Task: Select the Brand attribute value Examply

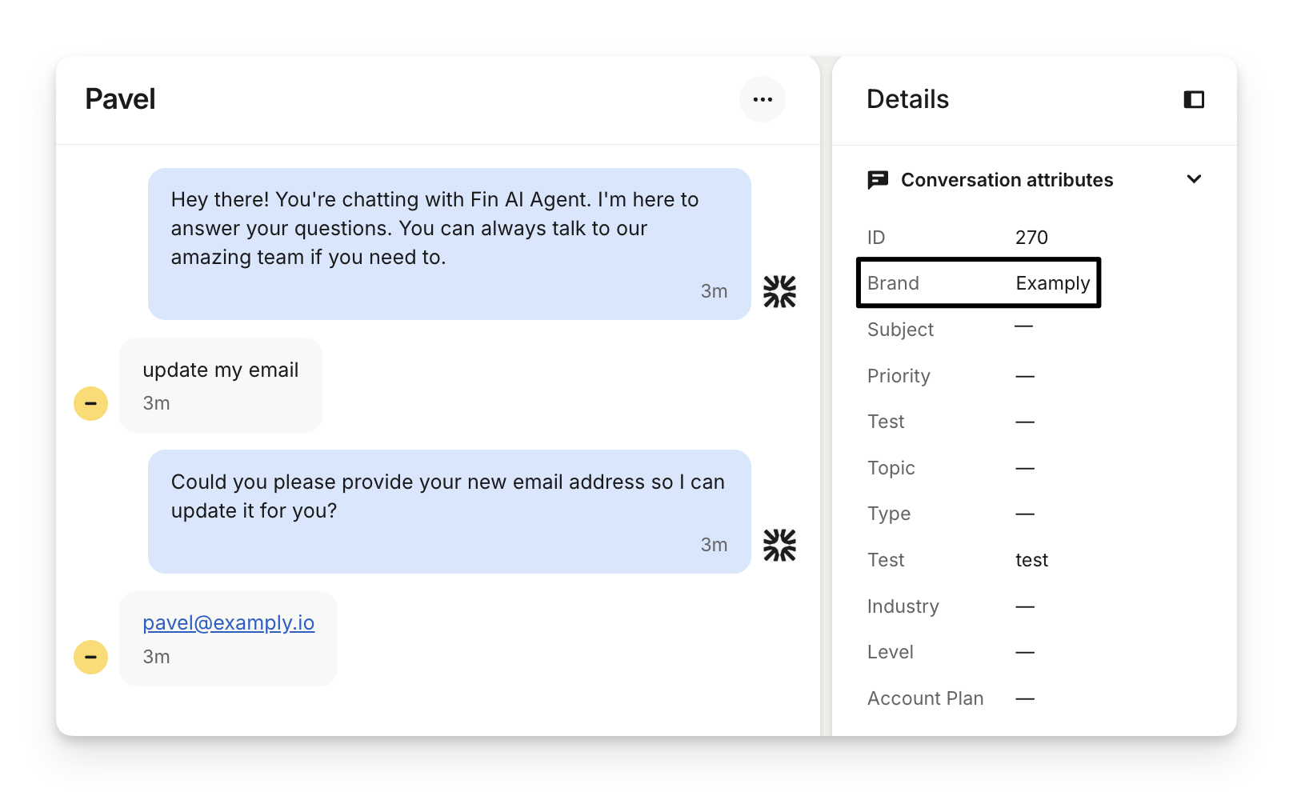Action: point(1052,283)
